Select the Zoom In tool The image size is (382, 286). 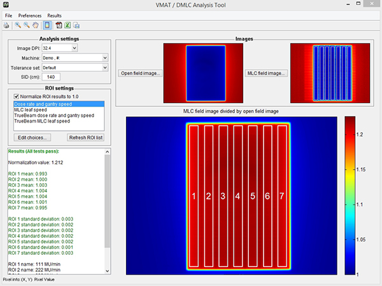point(17,25)
